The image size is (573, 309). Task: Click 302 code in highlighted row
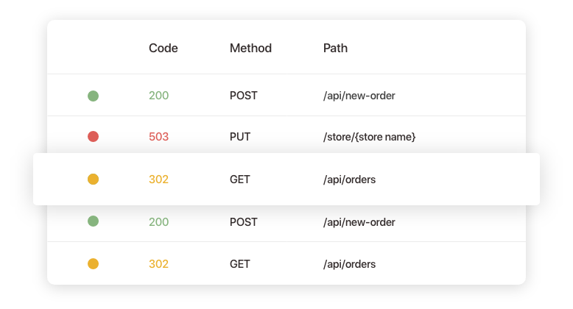[x=158, y=180]
